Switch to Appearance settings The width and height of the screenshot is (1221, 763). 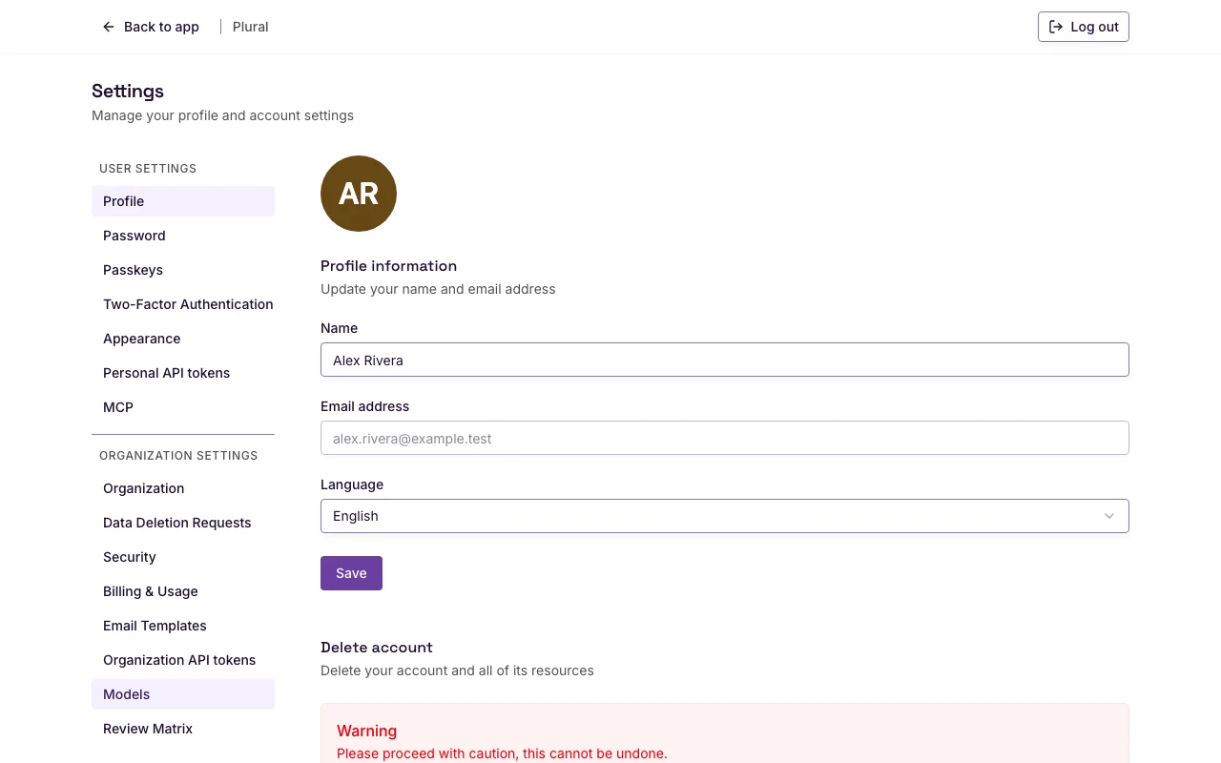[183, 339]
